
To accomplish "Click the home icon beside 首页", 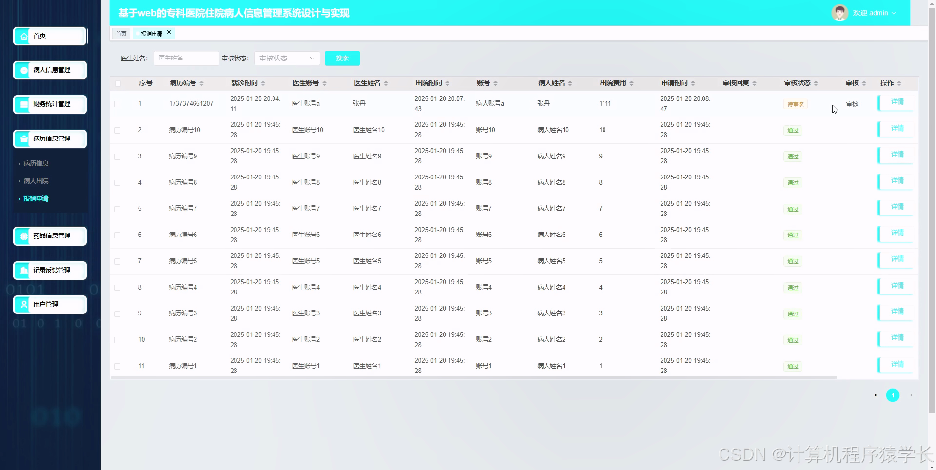I will pyautogui.click(x=24, y=36).
